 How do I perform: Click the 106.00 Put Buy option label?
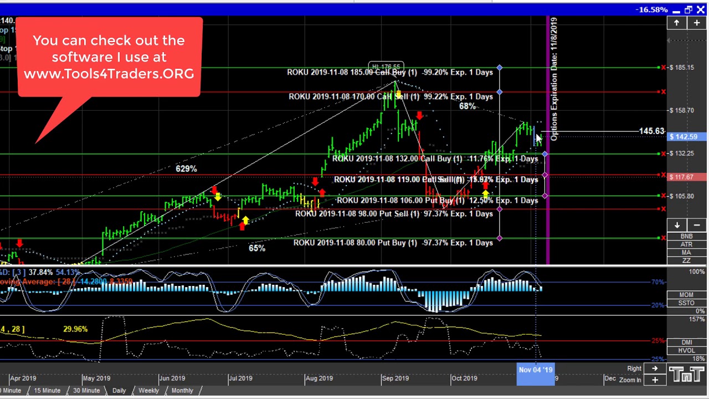[x=437, y=200]
